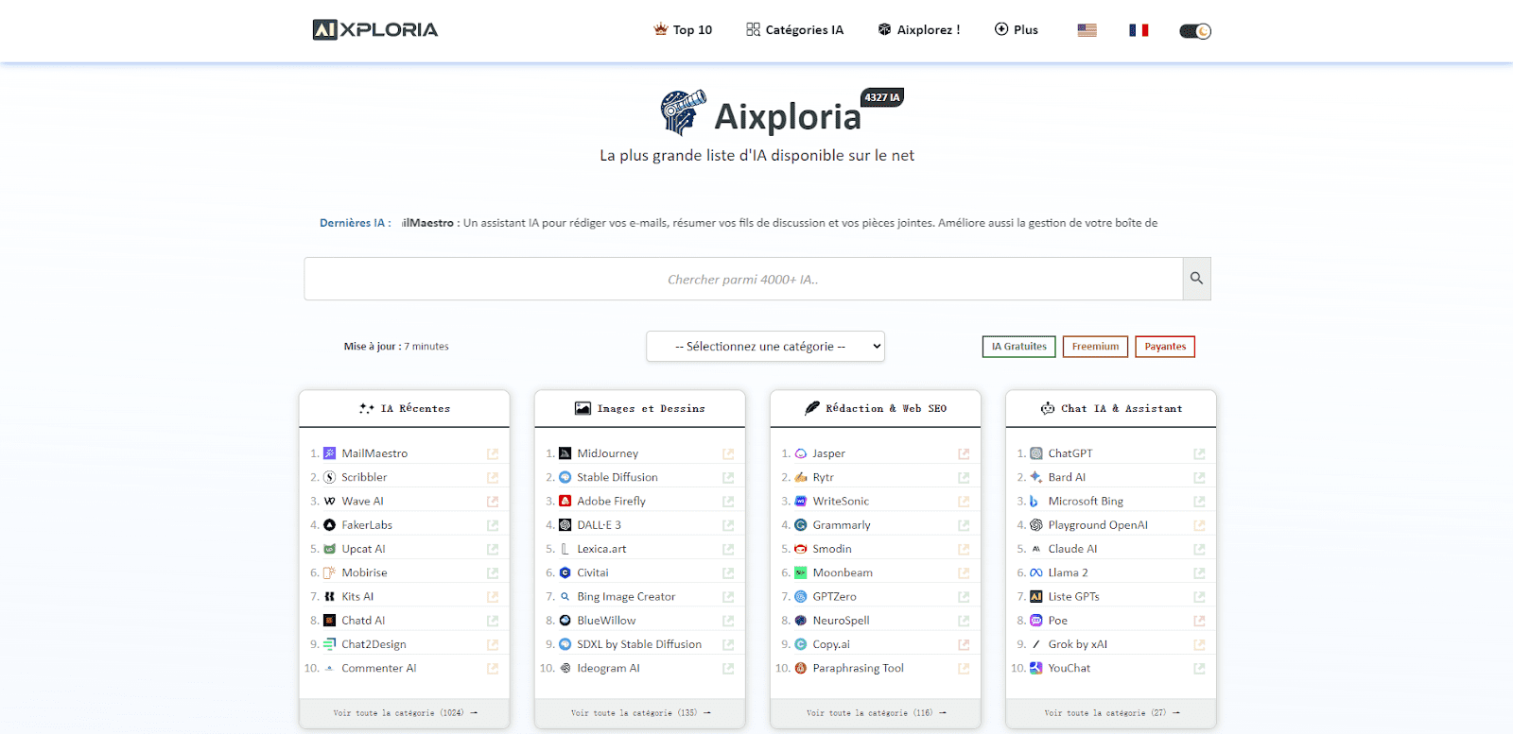Toggle the dark mode switch

point(1195,31)
